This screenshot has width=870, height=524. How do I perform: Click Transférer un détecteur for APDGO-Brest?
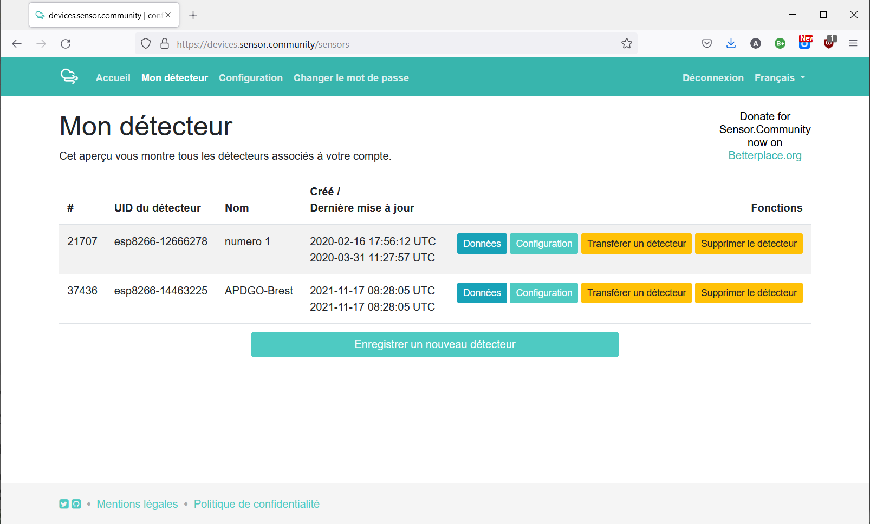point(636,293)
